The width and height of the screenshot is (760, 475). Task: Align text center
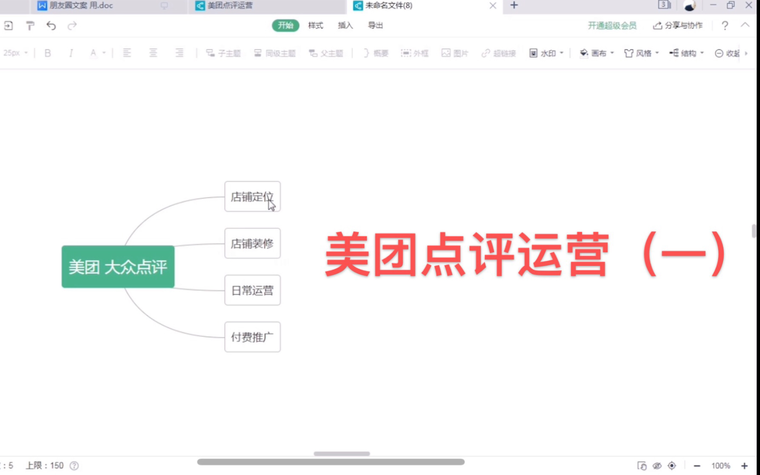point(153,53)
